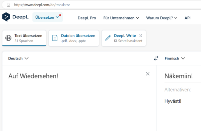201x131 pixels.
Task: Switch to the Dateien übersetzen tab
Action: (x=74, y=38)
